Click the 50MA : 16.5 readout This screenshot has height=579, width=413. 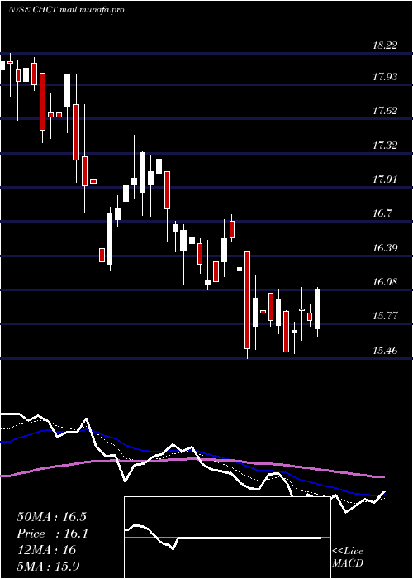(x=51, y=517)
